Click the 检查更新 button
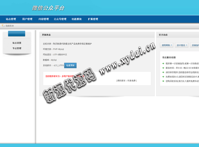Screen dimensions: 199x147 tap(70, 65)
